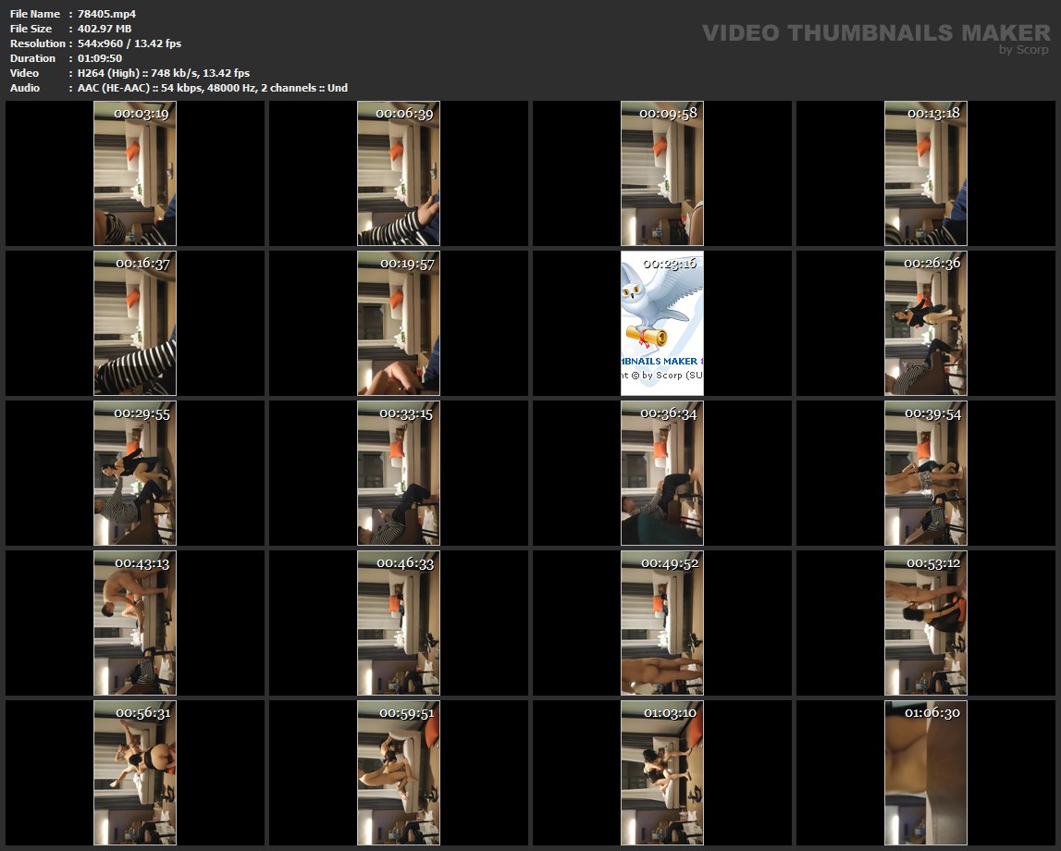This screenshot has height=851, width=1061.
Task: Choose the frame at 00:13:18
Action: click(926, 173)
